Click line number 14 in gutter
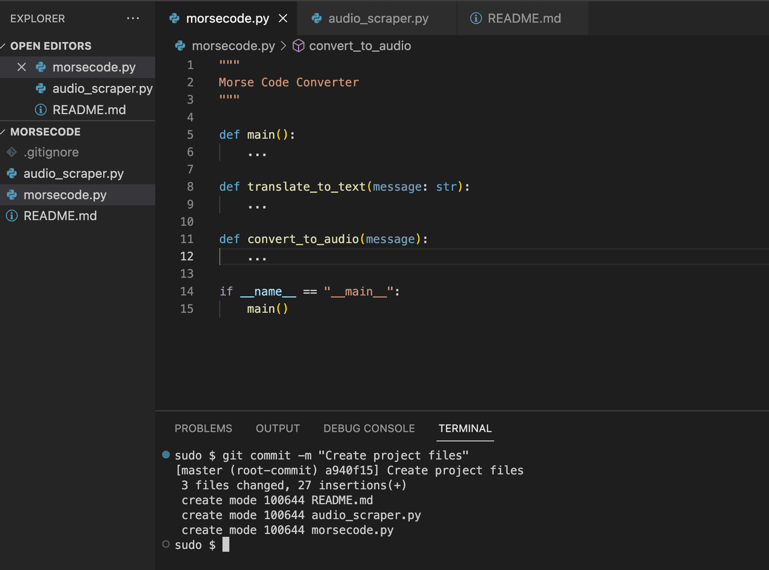Viewport: 769px width, 570px height. (187, 291)
